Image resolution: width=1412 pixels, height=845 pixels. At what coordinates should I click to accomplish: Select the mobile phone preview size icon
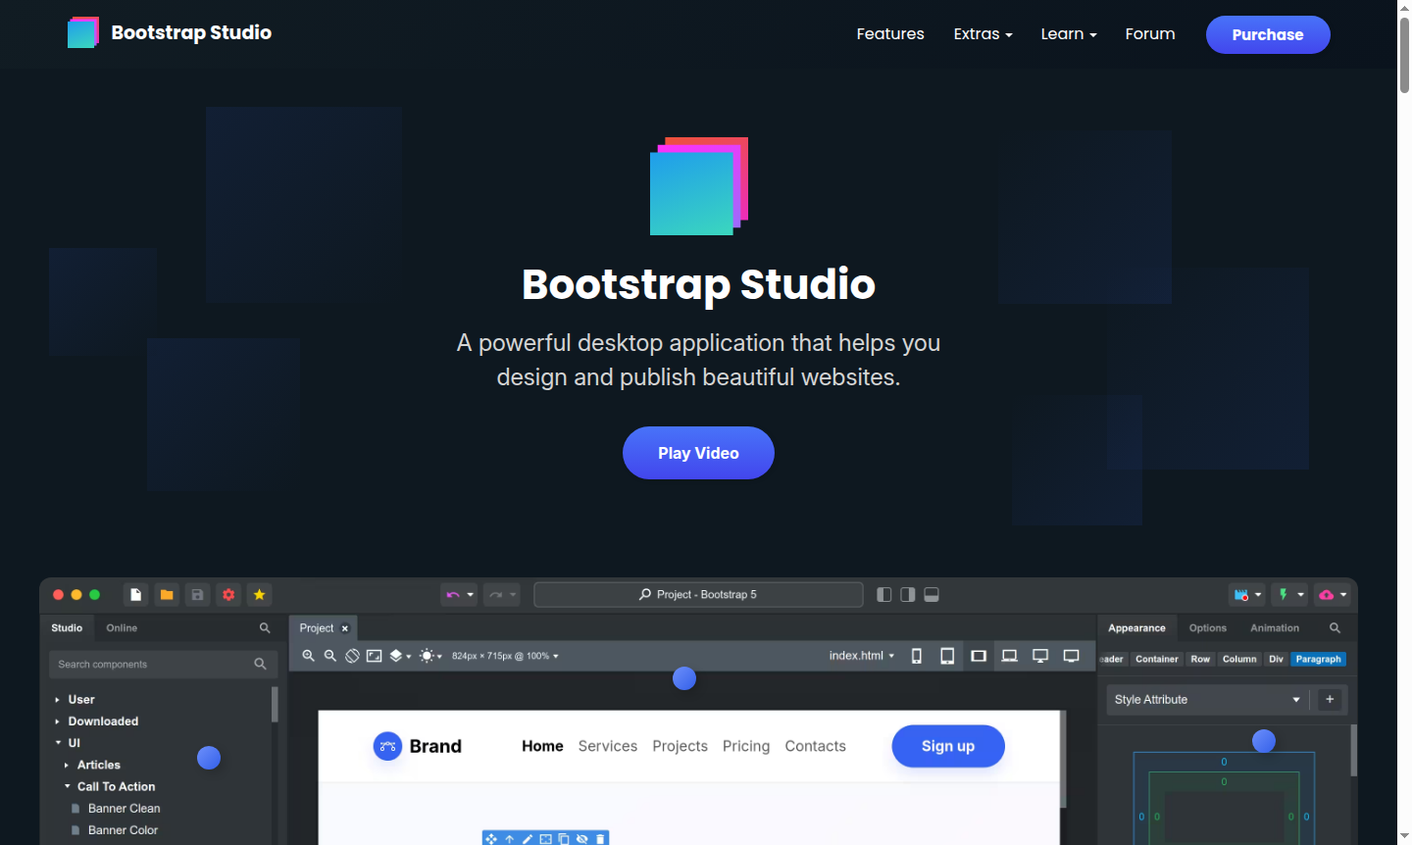click(916, 655)
